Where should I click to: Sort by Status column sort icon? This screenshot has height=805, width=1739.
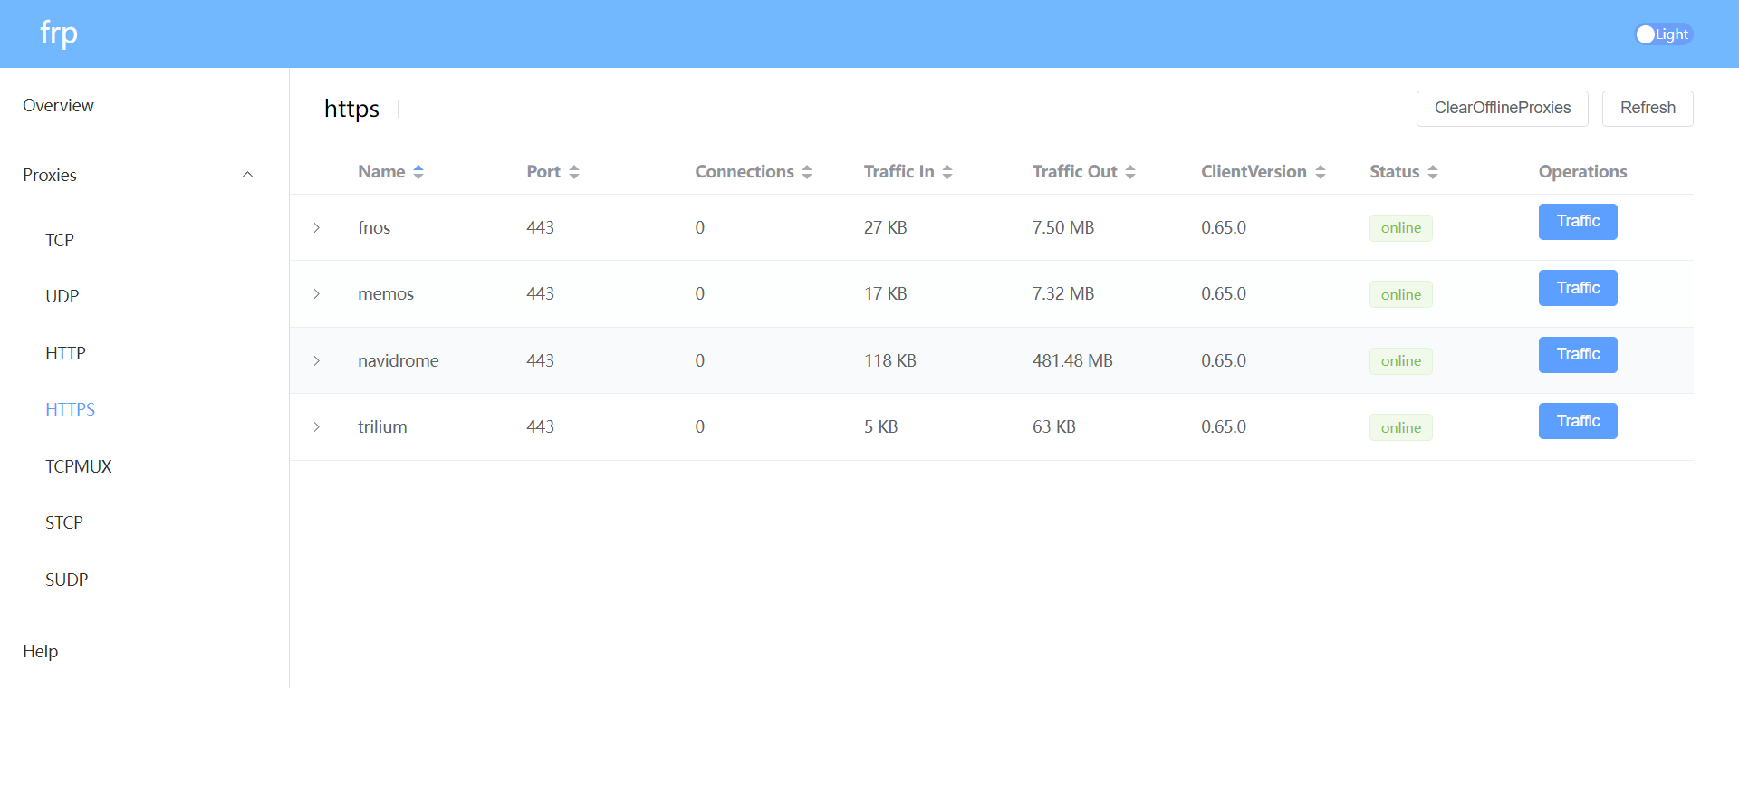click(1433, 172)
